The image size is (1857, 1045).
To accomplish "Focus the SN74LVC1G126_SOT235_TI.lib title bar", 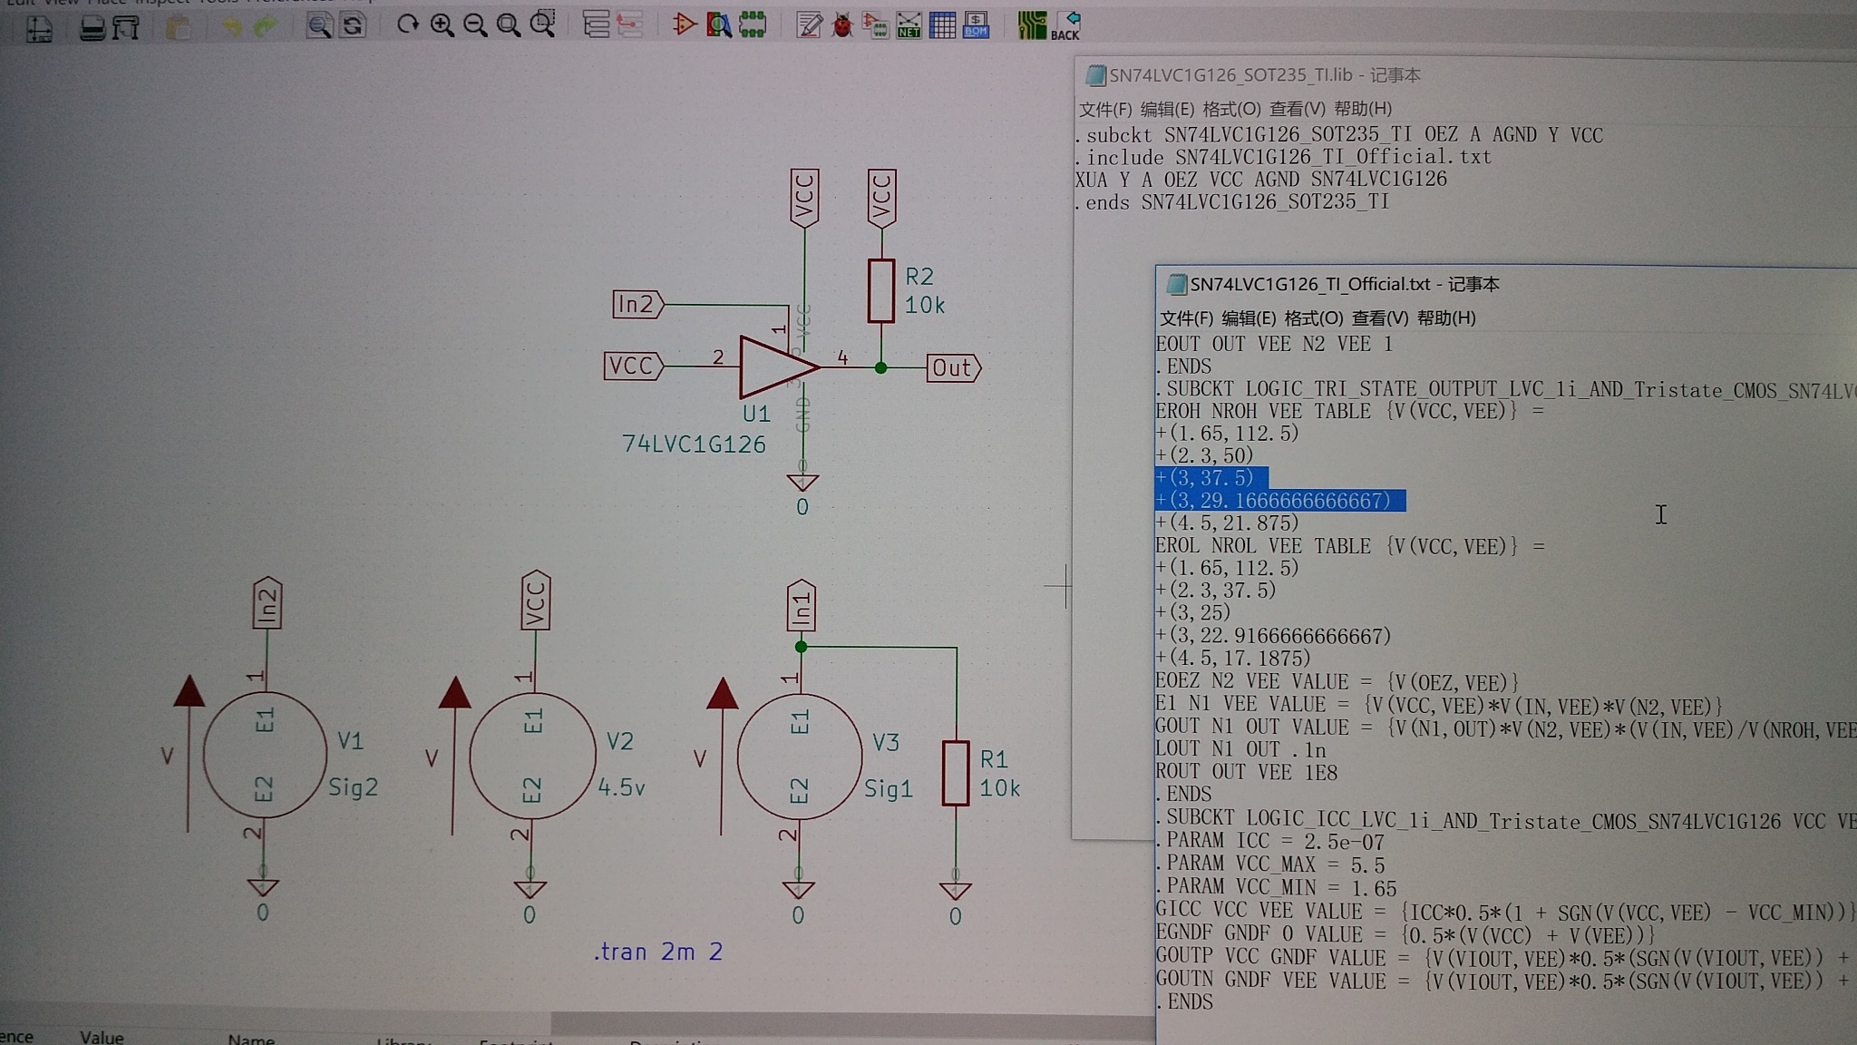I will click(x=1465, y=75).
